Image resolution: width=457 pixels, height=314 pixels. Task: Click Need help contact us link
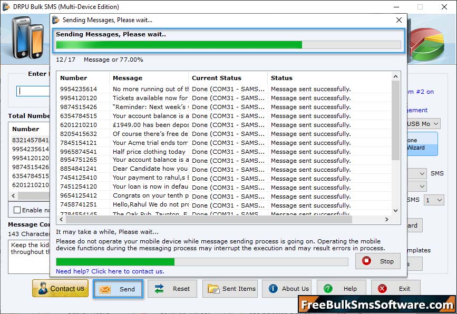click(x=110, y=271)
